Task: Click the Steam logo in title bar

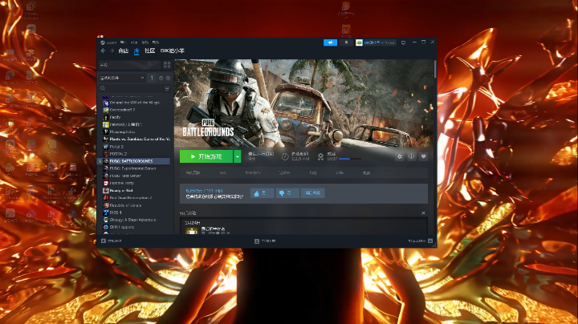Action: click(103, 43)
